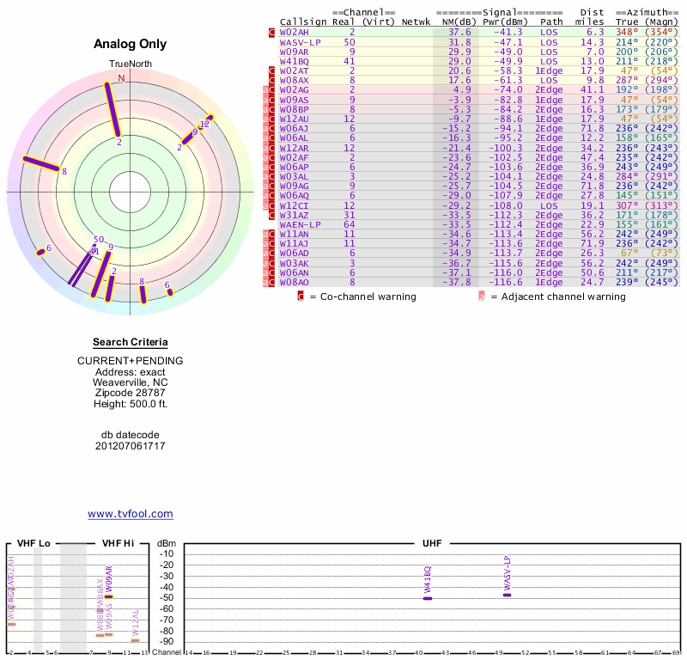Click the red N north marker on radar
Screen dimensions: 687x660
pyautogui.click(x=121, y=78)
